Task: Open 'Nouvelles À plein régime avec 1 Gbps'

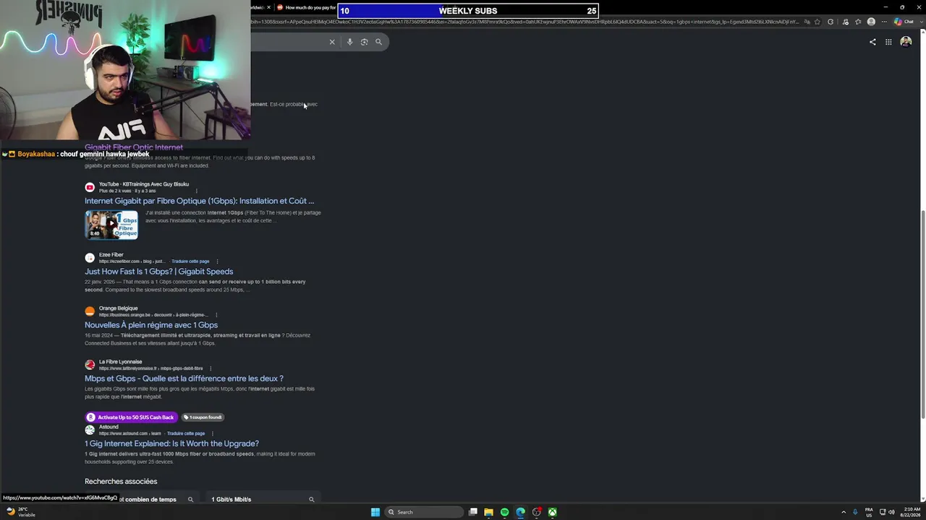Action: pyautogui.click(x=151, y=325)
